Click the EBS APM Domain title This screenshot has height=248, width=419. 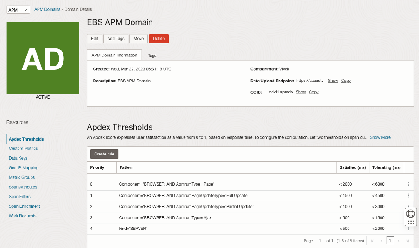click(x=120, y=22)
